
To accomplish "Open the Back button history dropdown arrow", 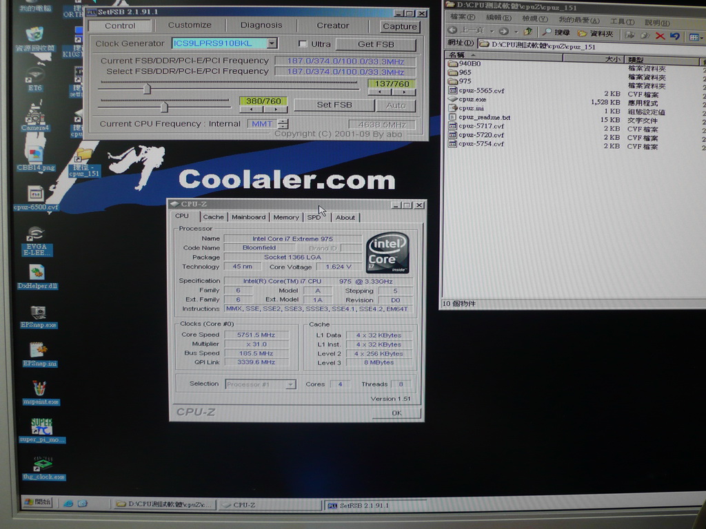I will pos(492,31).
